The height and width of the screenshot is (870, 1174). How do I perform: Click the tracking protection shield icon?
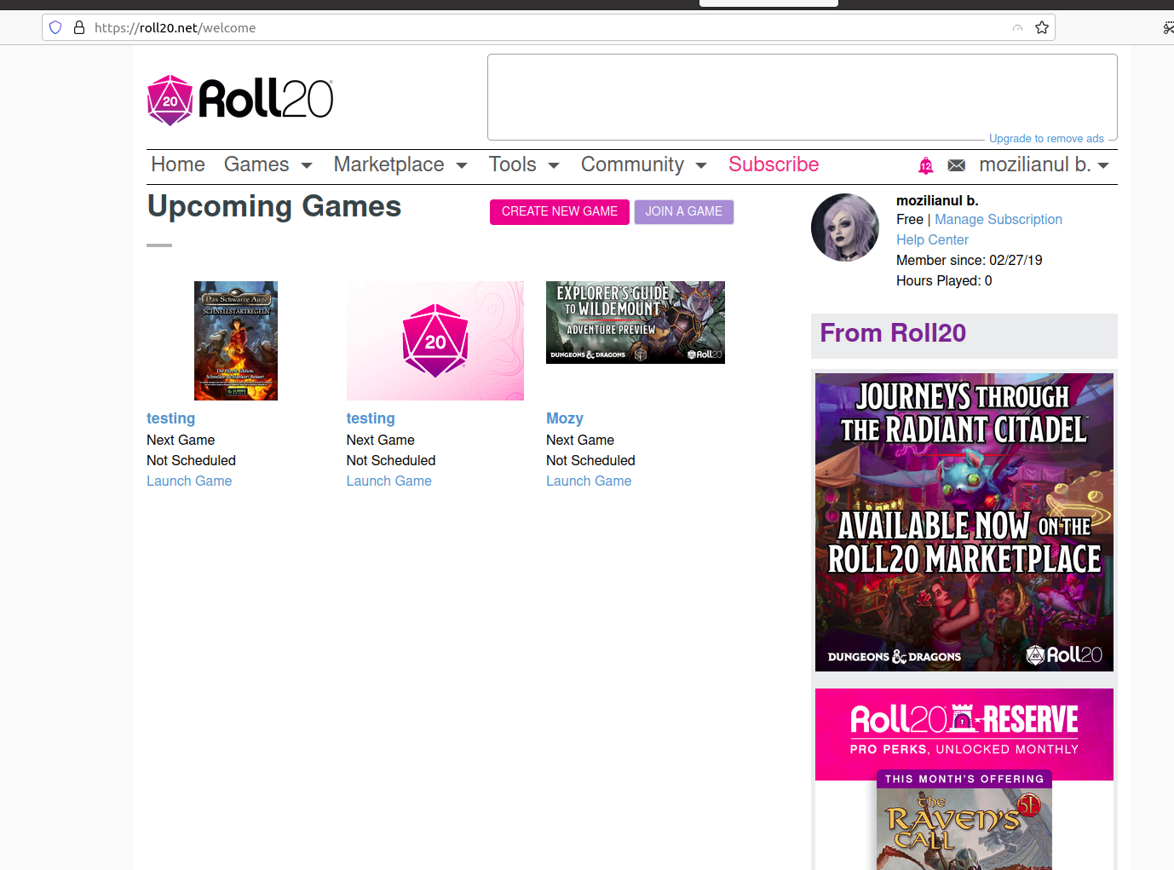55,27
